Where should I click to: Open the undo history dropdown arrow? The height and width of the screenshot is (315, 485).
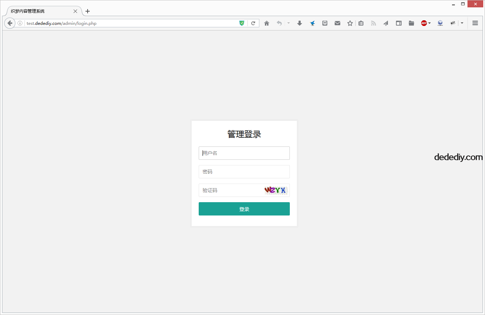pos(289,23)
